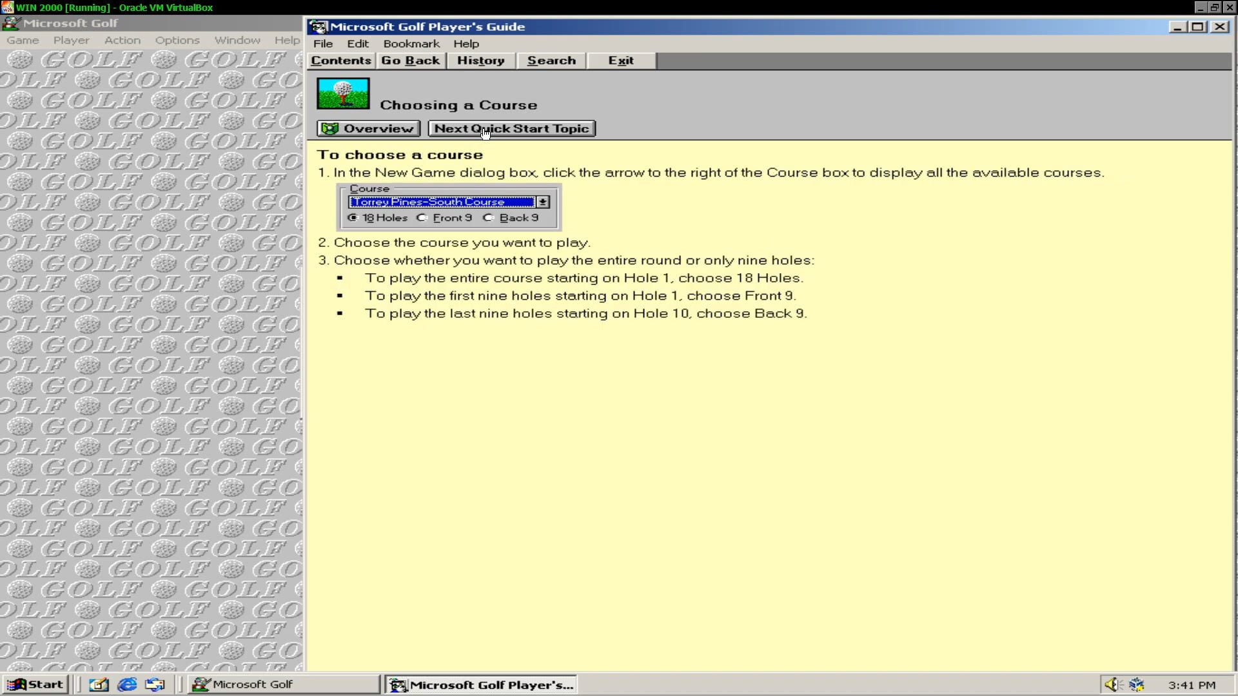Click Exit on the help toolbar

coord(620,60)
